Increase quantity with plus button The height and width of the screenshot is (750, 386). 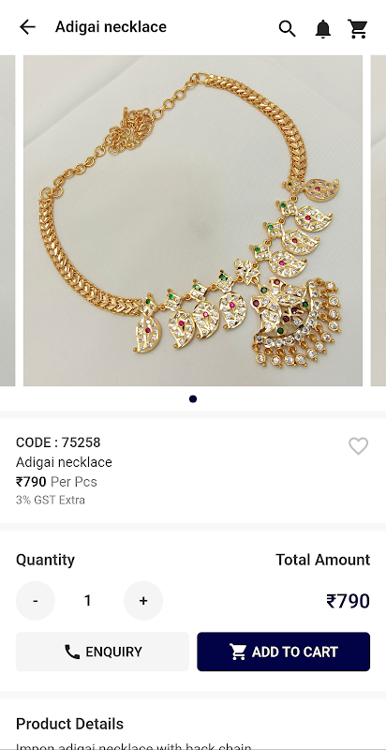[x=143, y=600]
